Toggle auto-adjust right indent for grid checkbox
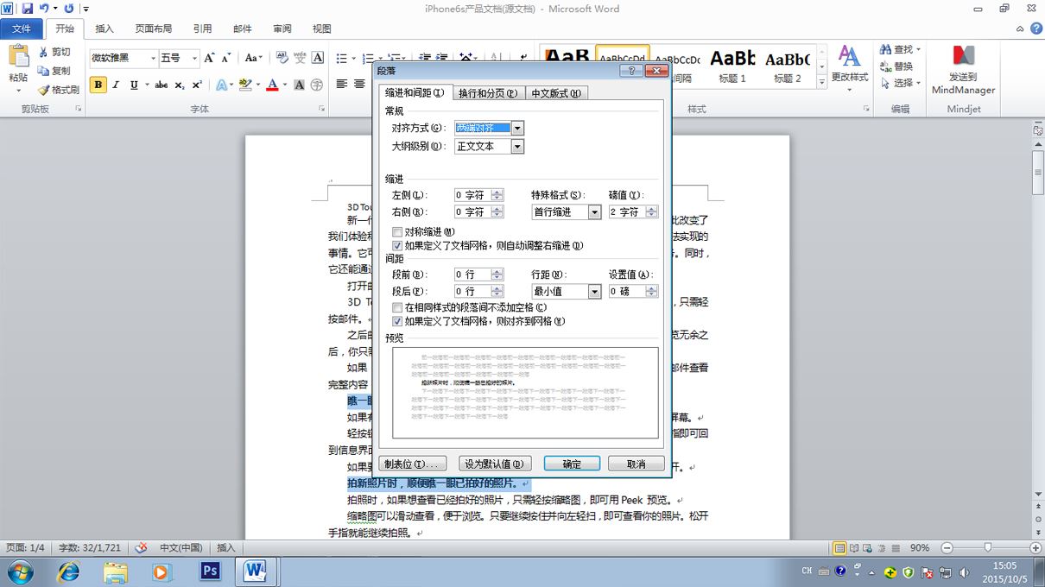The width and height of the screenshot is (1045, 587). pyautogui.click(x=397, y=246)
